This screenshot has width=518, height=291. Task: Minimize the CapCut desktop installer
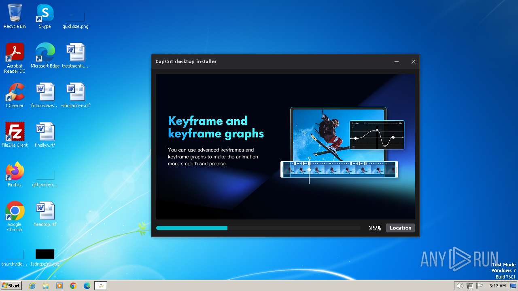[397, 62]
